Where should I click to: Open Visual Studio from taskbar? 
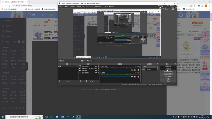[x=46, y=117]
